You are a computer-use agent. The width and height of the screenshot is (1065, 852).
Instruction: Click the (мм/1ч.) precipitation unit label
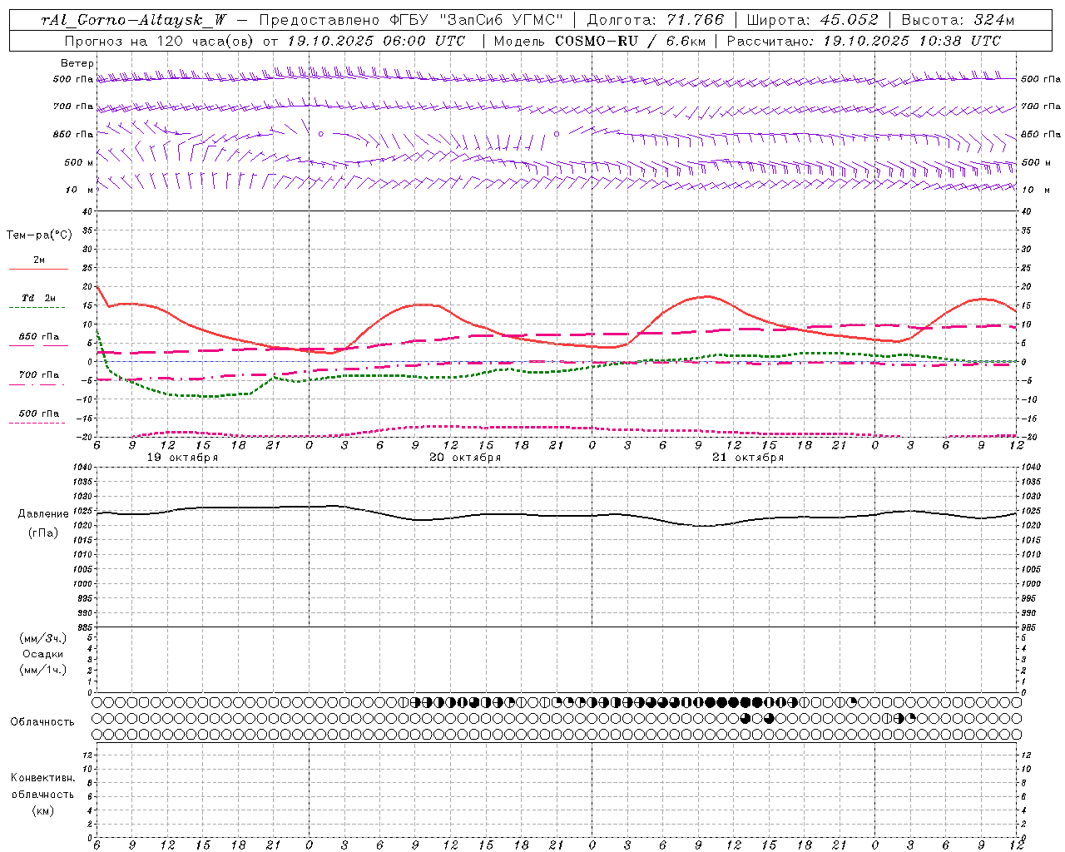(43, 670)
